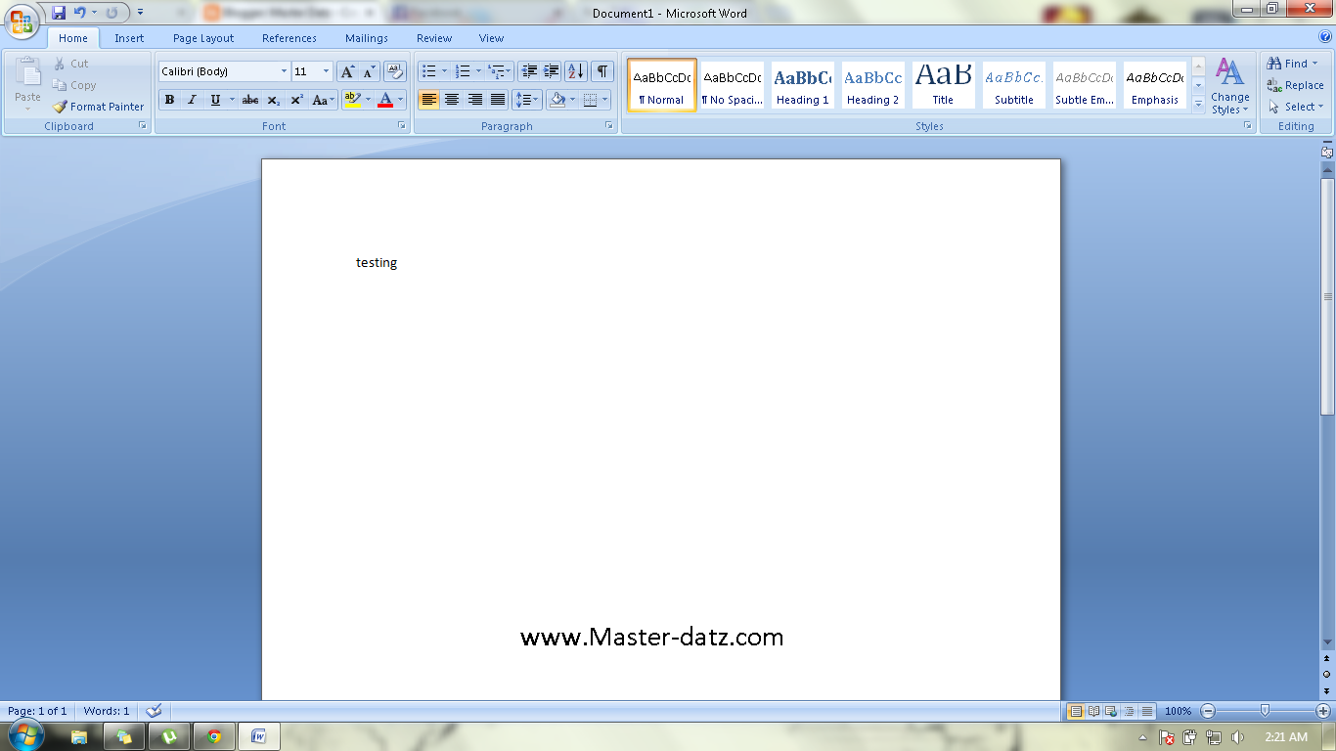
Task: Undo the last action
Action: (80, 13)
